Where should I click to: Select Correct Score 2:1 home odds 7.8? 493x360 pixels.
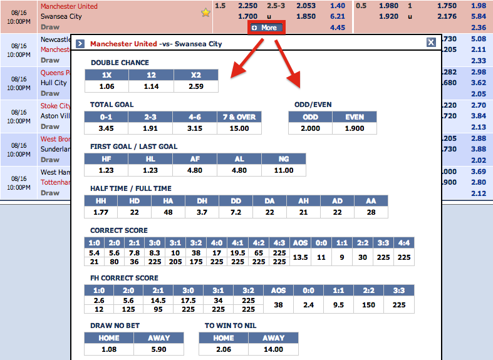(134, 253)
